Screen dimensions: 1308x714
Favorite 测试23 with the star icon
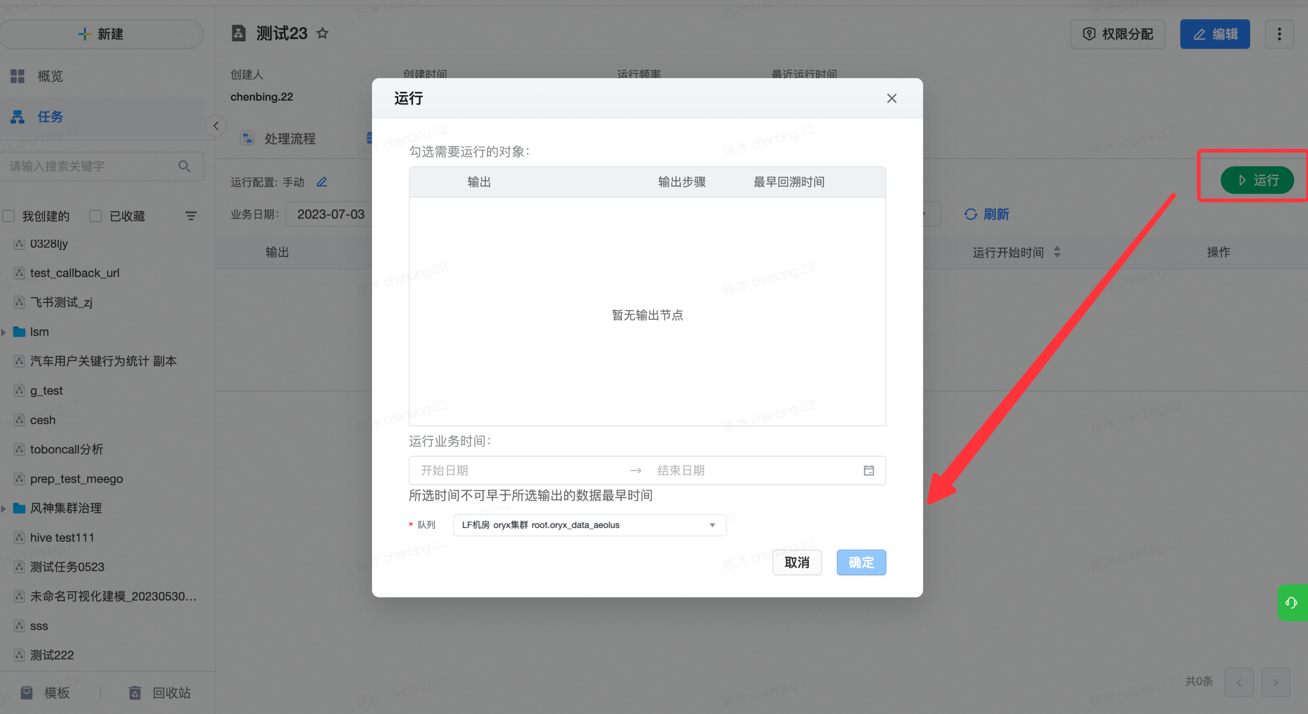click(322, 34)
